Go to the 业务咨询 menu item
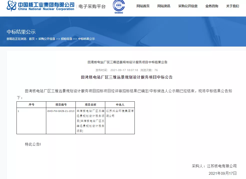This screenshot has height=179, width=246. tap(212, 6)
